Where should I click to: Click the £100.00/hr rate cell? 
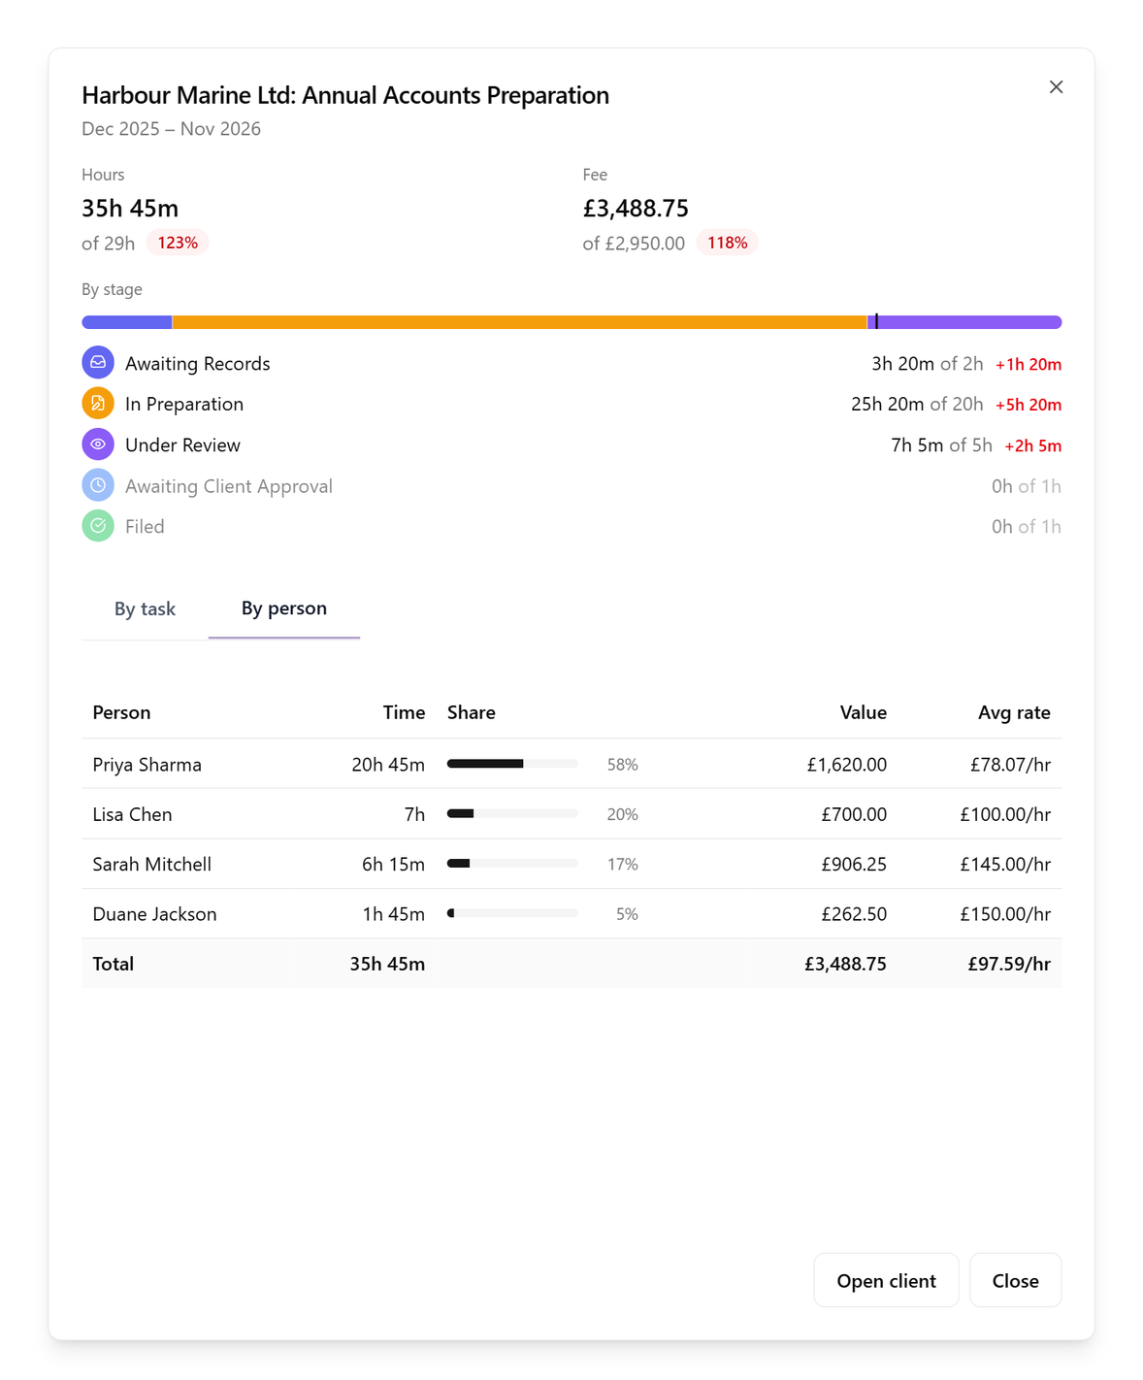[x=1005, y=814]
